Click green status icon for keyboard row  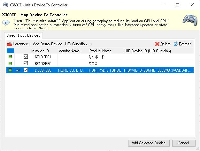pos(10,57)
